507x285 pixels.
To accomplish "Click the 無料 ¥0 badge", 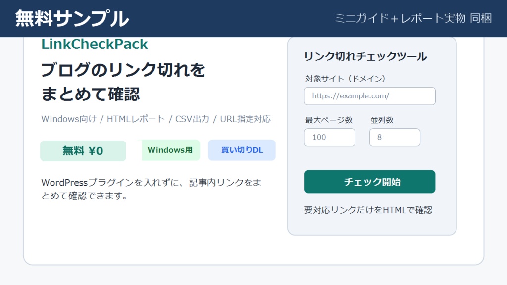I will [x=83, y=150].
